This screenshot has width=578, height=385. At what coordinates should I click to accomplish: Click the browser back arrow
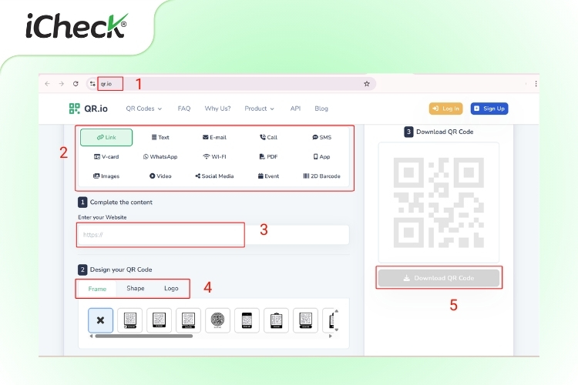tap(47, 84)
